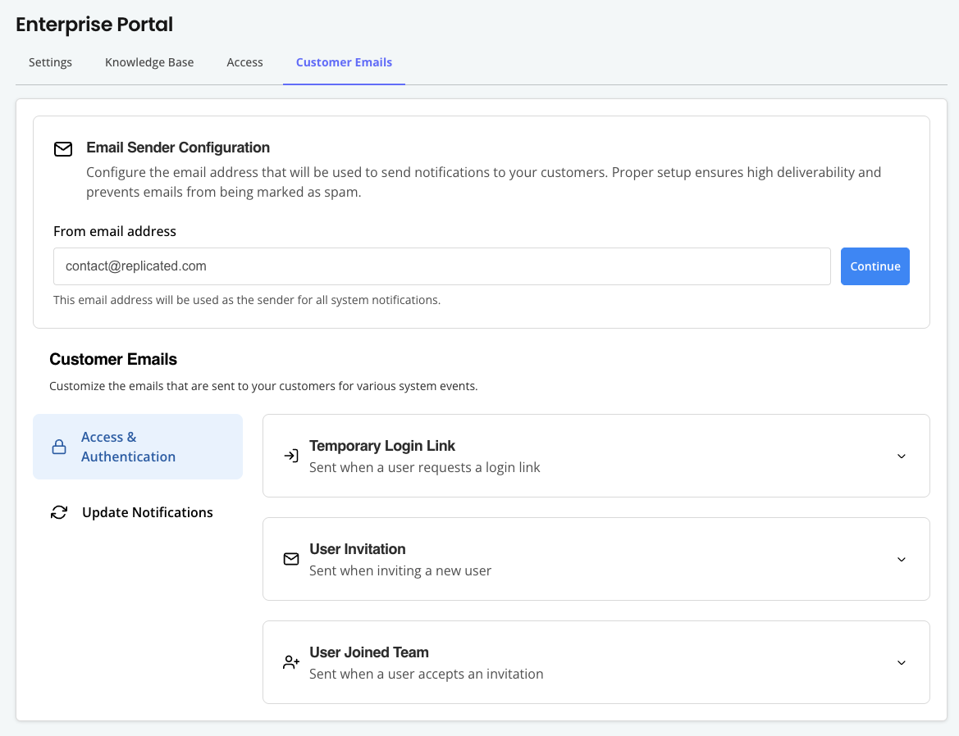Click the From email address input field
Screen dimensions: 959x736
click(x=442, y=266)
